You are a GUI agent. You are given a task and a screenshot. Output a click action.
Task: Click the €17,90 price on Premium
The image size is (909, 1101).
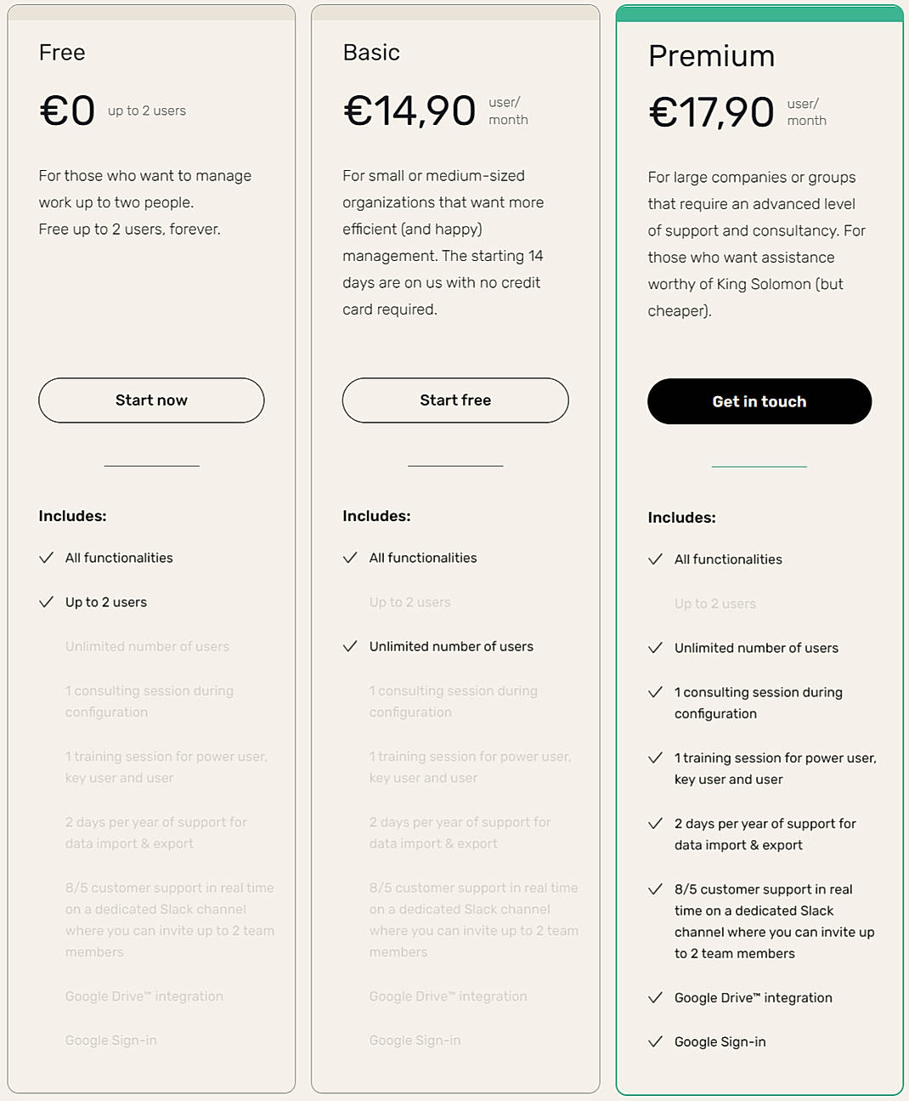click(711, 111)
